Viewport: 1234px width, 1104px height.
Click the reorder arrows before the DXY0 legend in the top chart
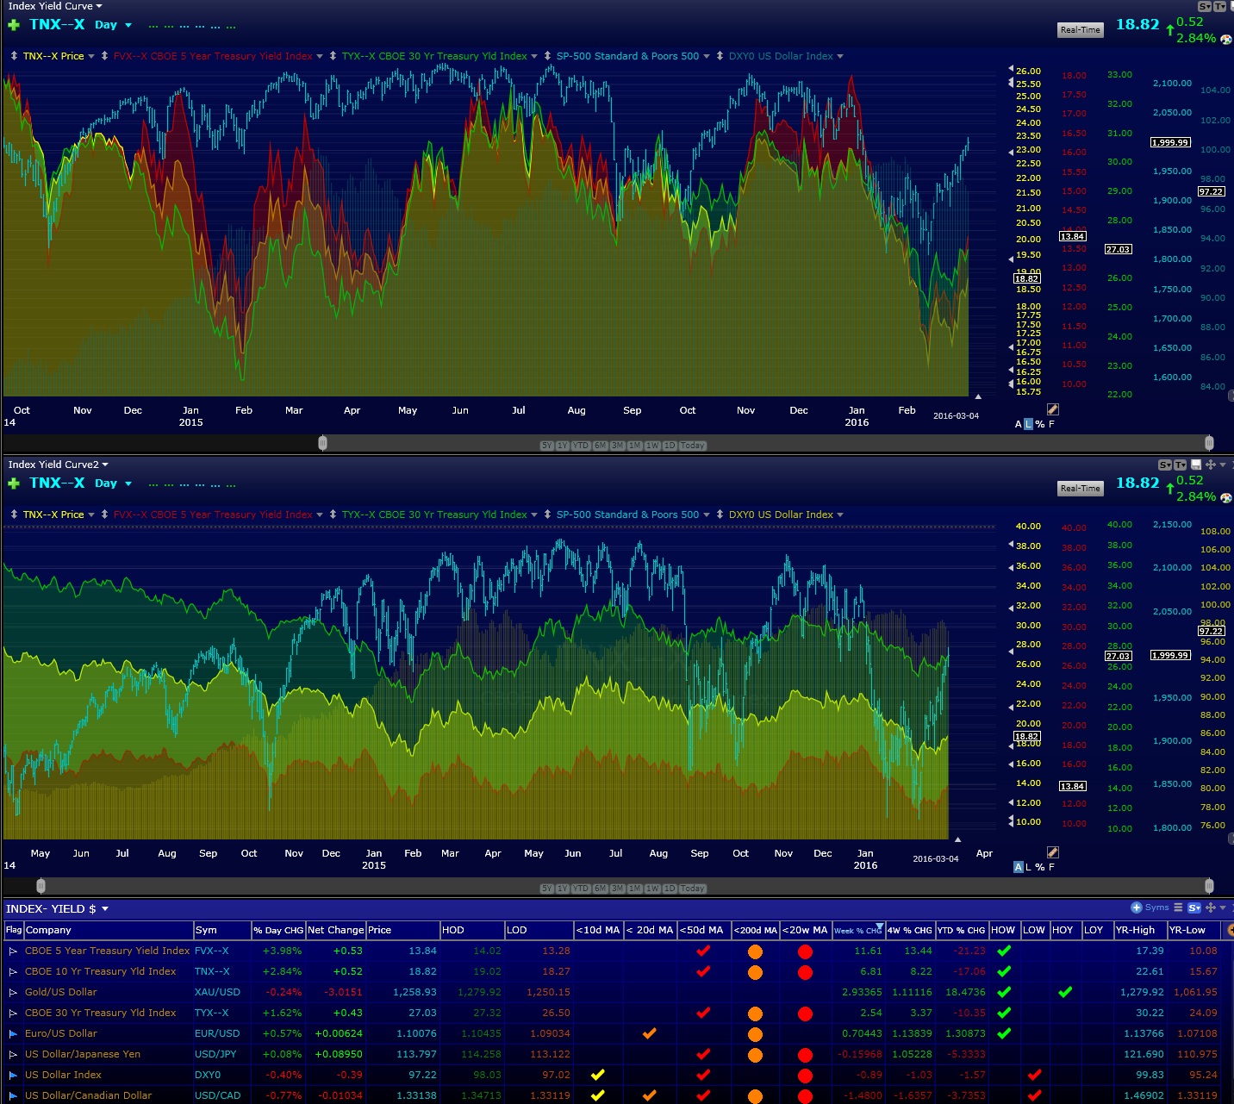tap(720, 56)
